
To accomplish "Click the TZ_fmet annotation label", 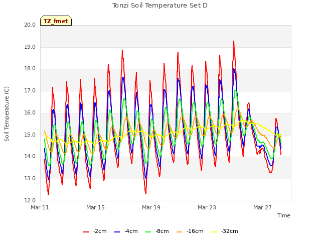I will click(x=56, y=21).
